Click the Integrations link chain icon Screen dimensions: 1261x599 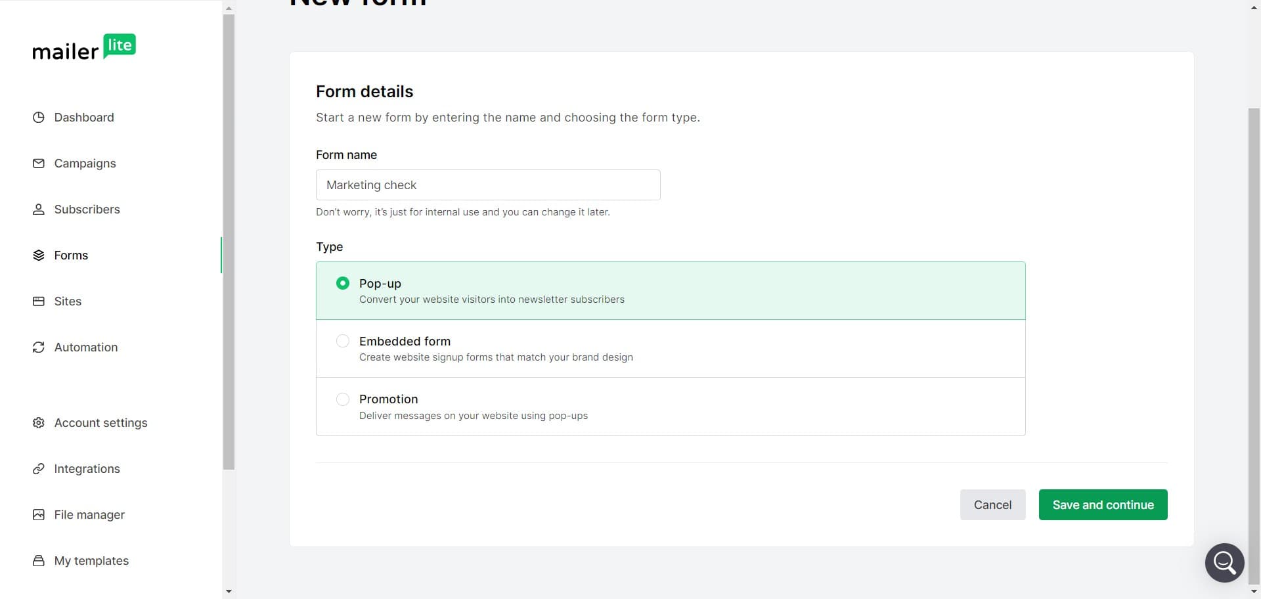pyautogui.click(x=39, y=469)
